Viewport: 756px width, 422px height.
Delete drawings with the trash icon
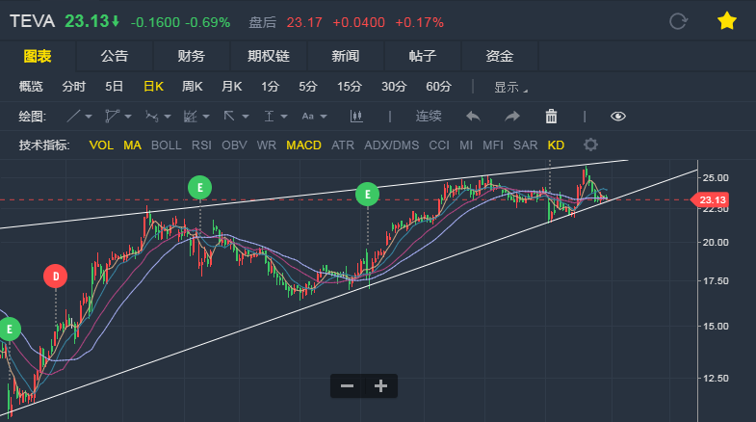click(551, 117)
